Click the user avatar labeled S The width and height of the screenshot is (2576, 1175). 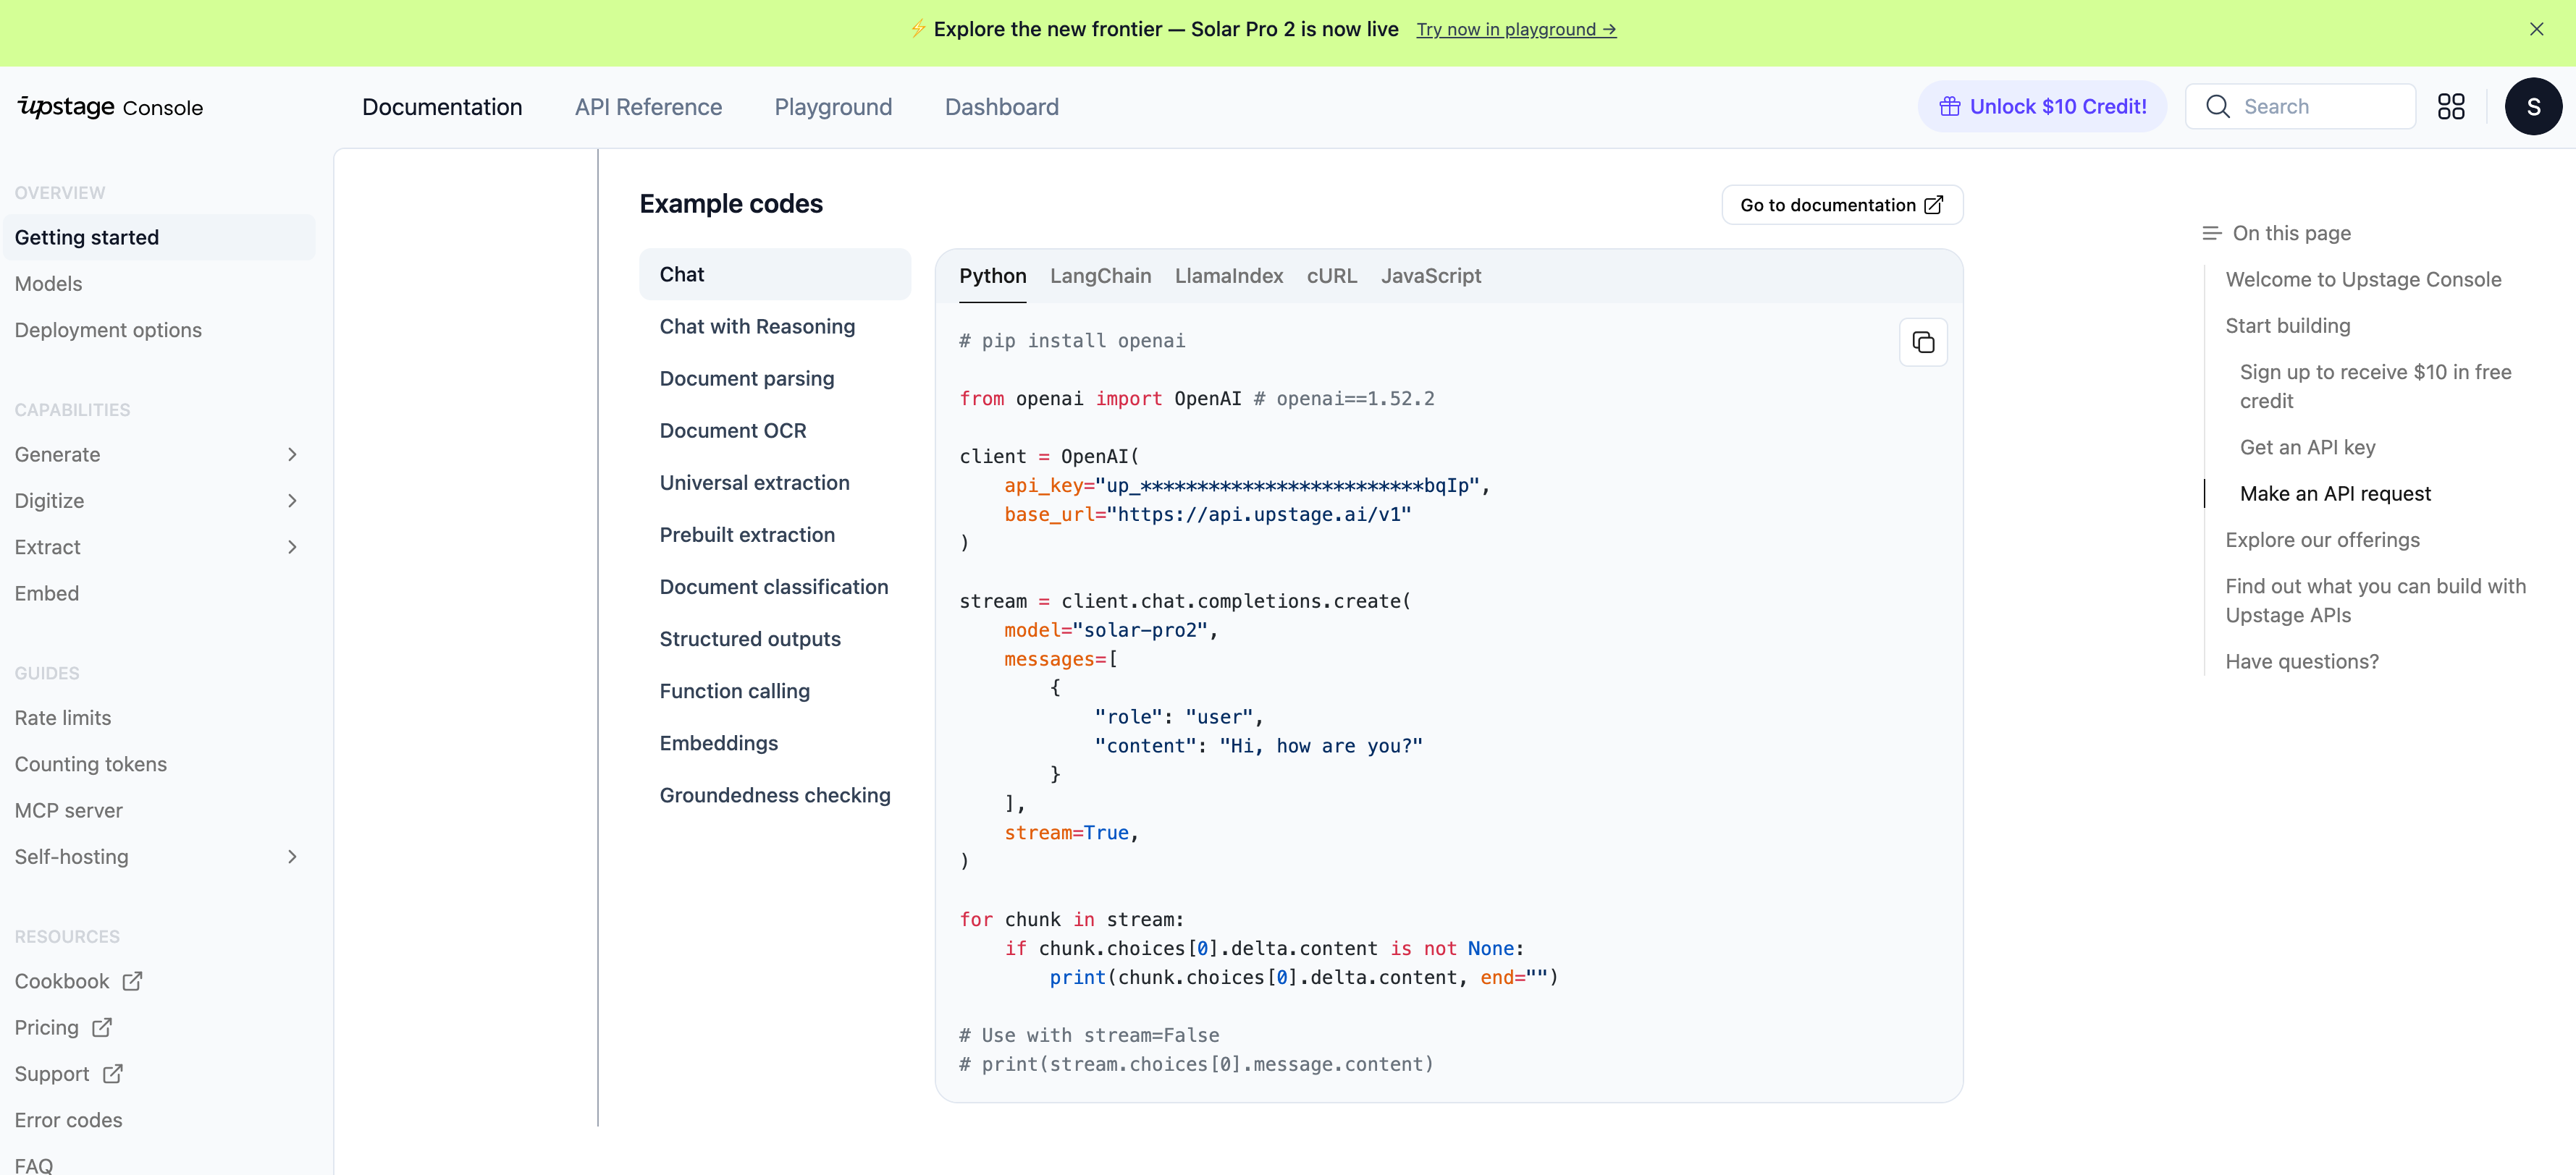2532,107
